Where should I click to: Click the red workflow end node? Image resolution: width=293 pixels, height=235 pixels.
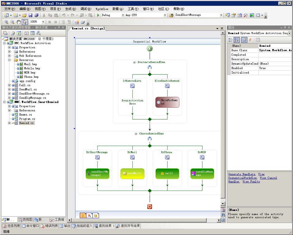click(x=149, y=207)
